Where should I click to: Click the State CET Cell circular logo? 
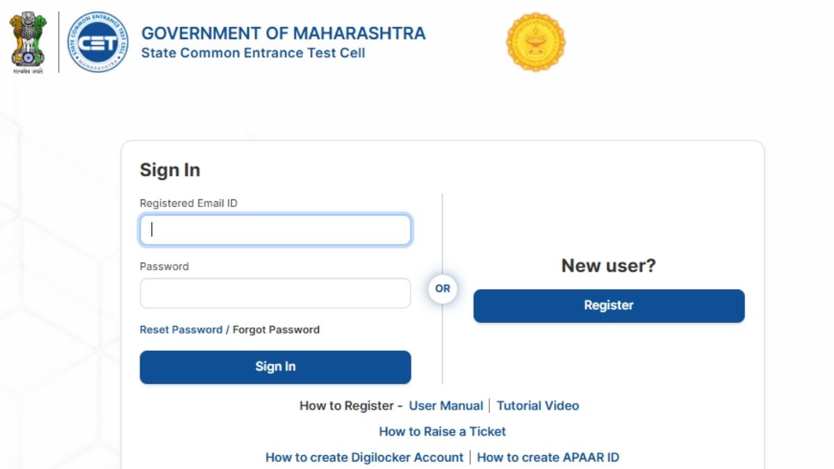[98, 42]
